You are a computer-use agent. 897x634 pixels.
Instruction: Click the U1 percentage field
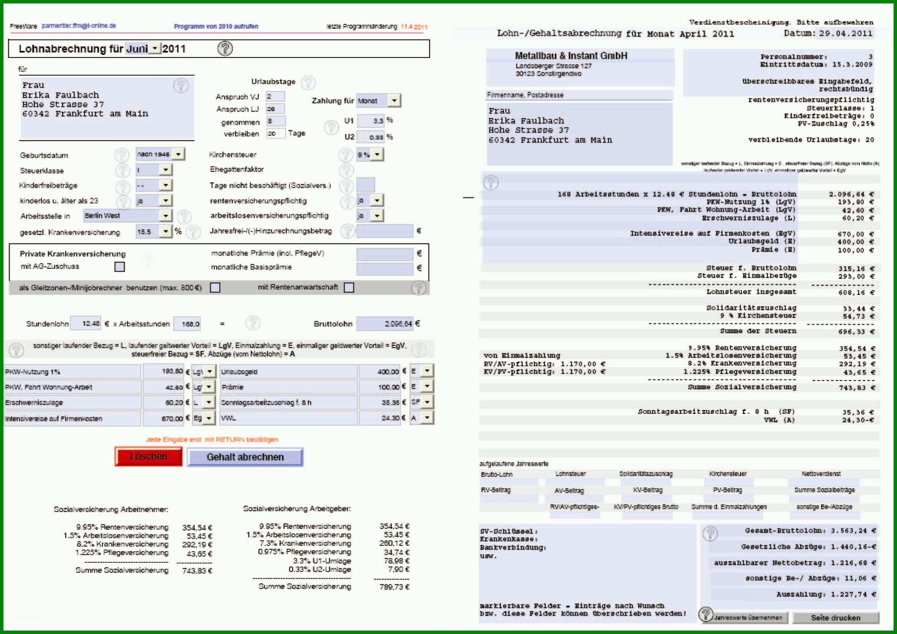point(371,121)
